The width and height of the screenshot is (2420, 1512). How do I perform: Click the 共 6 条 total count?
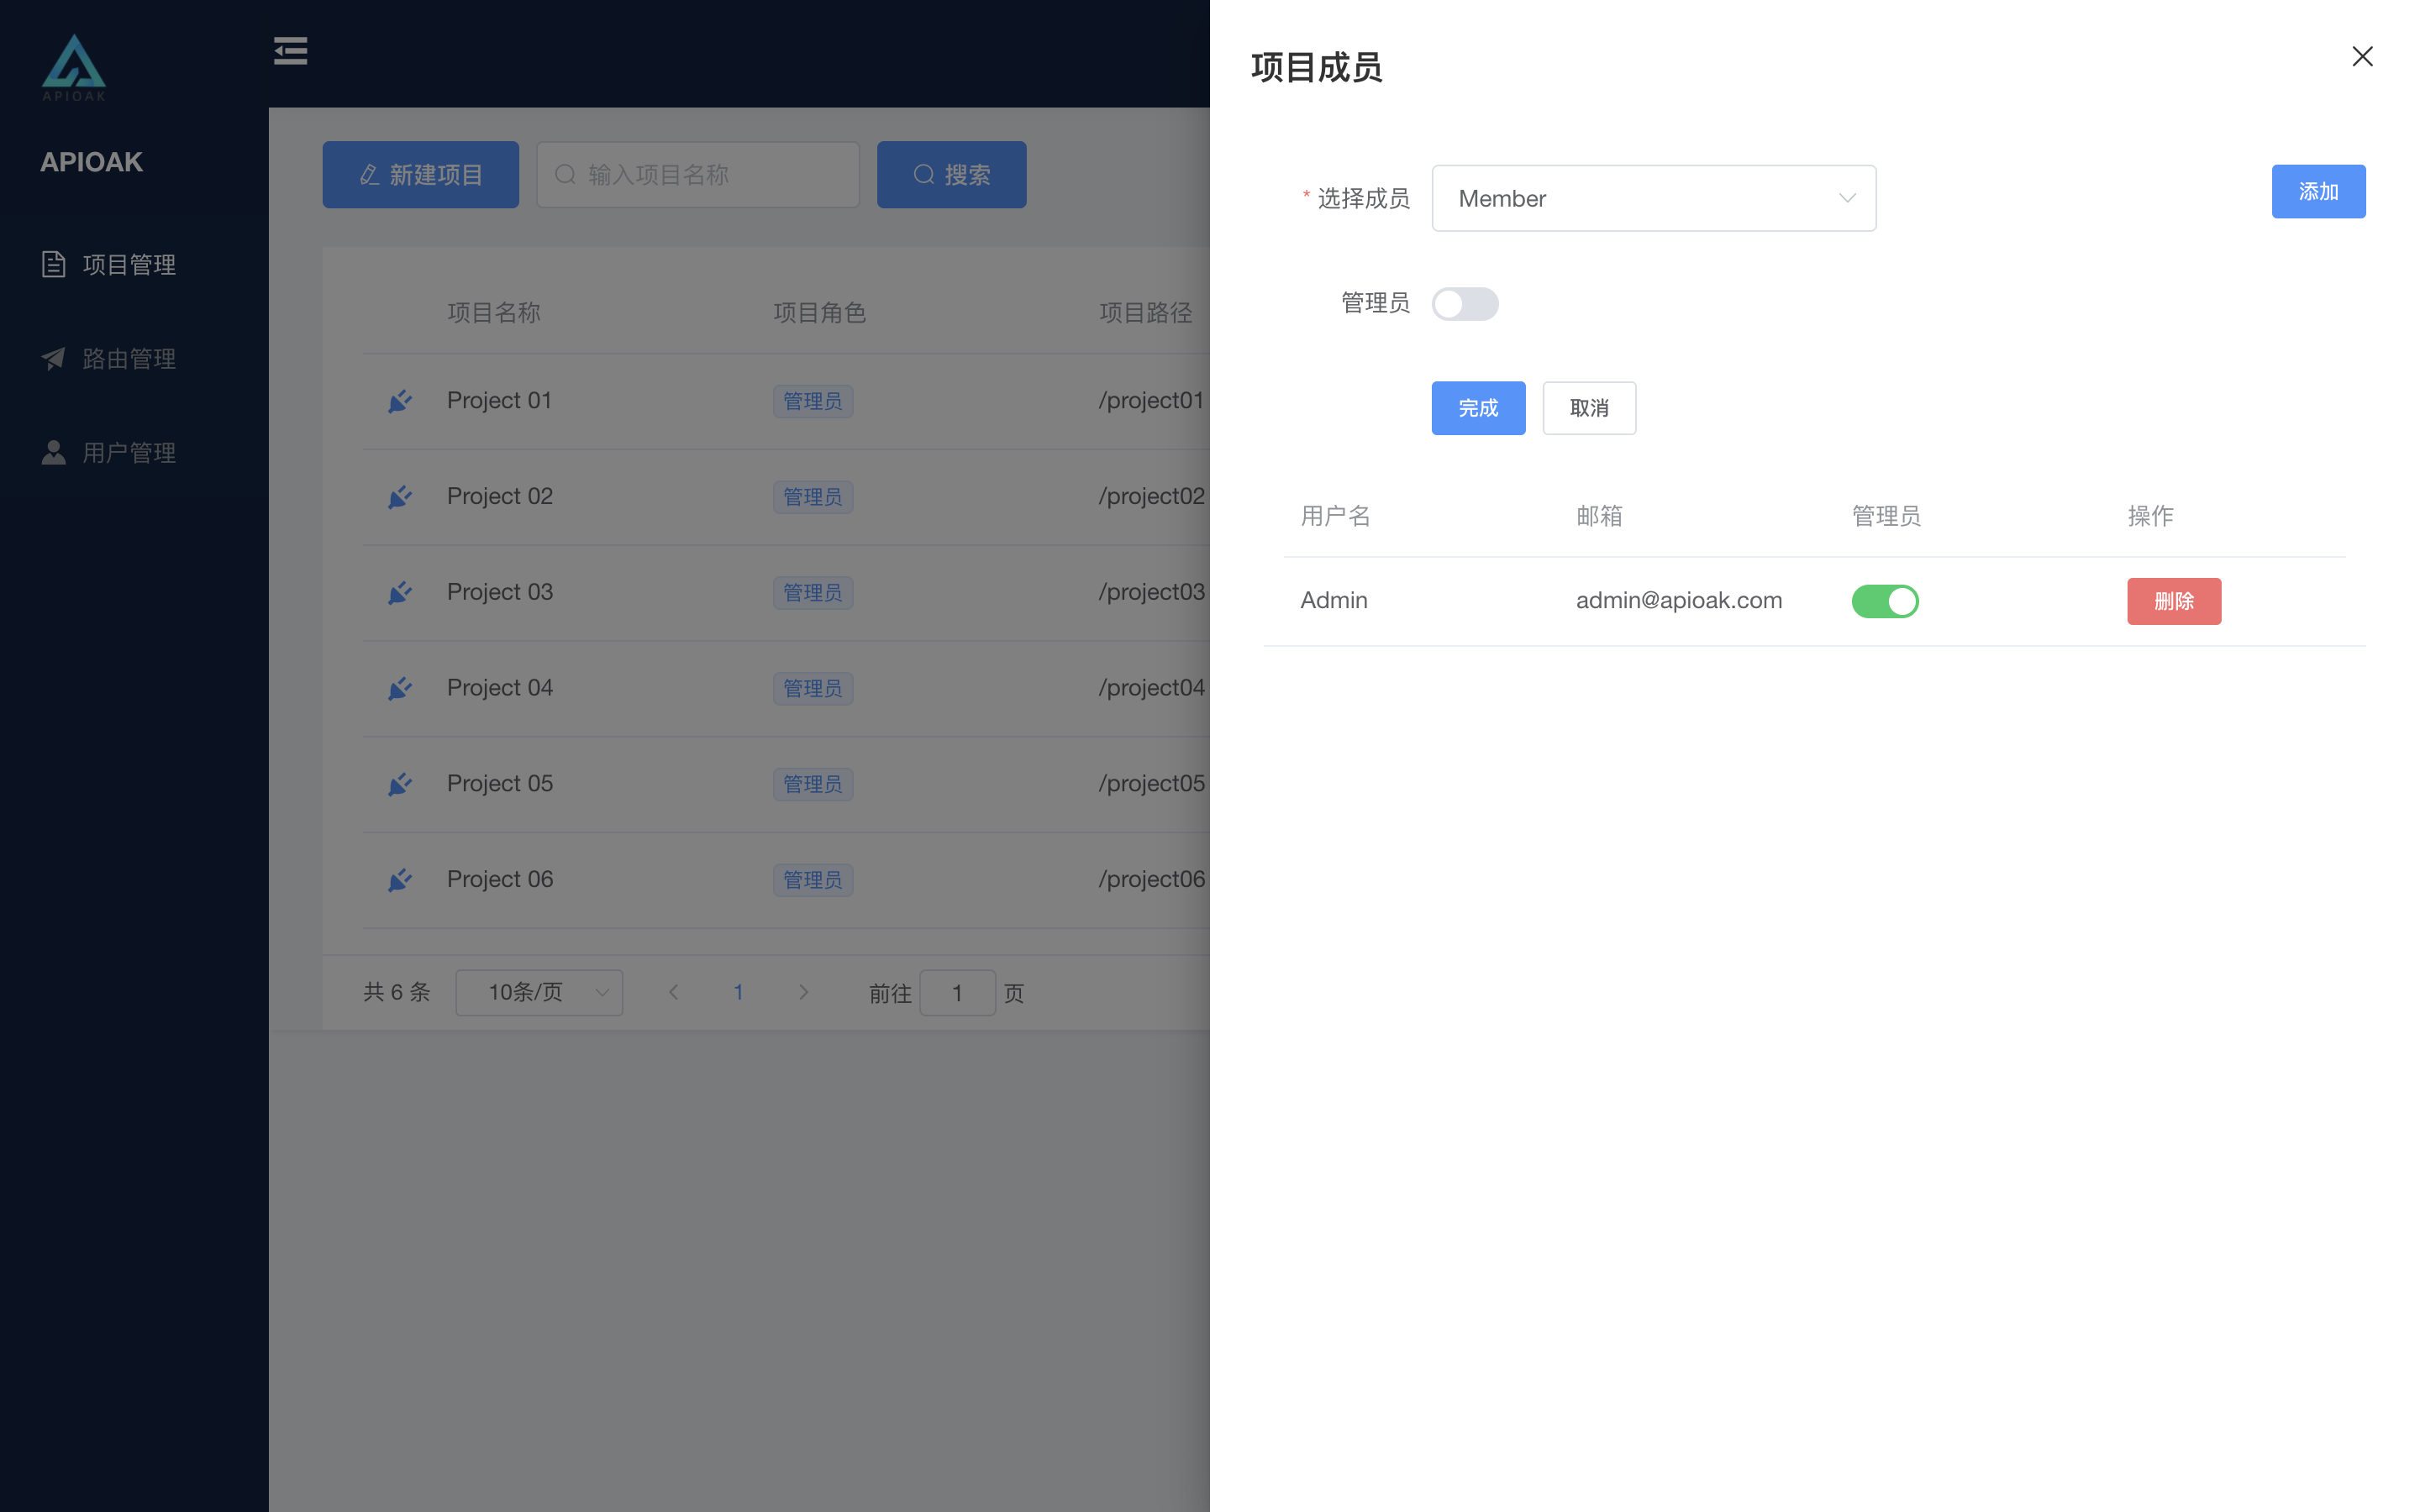pyautogui.click(x=396, y=992)
